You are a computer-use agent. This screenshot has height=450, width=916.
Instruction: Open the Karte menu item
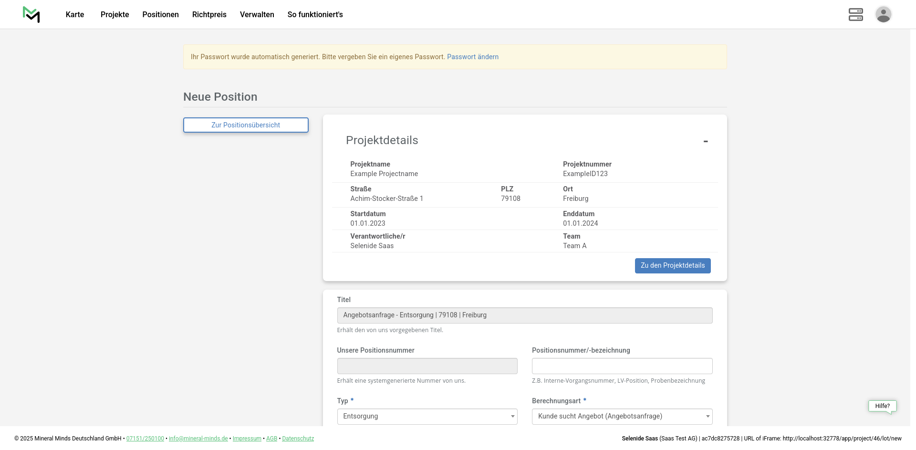pos(75,15)
